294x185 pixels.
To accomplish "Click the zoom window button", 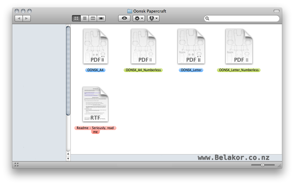I will (29, 11).
